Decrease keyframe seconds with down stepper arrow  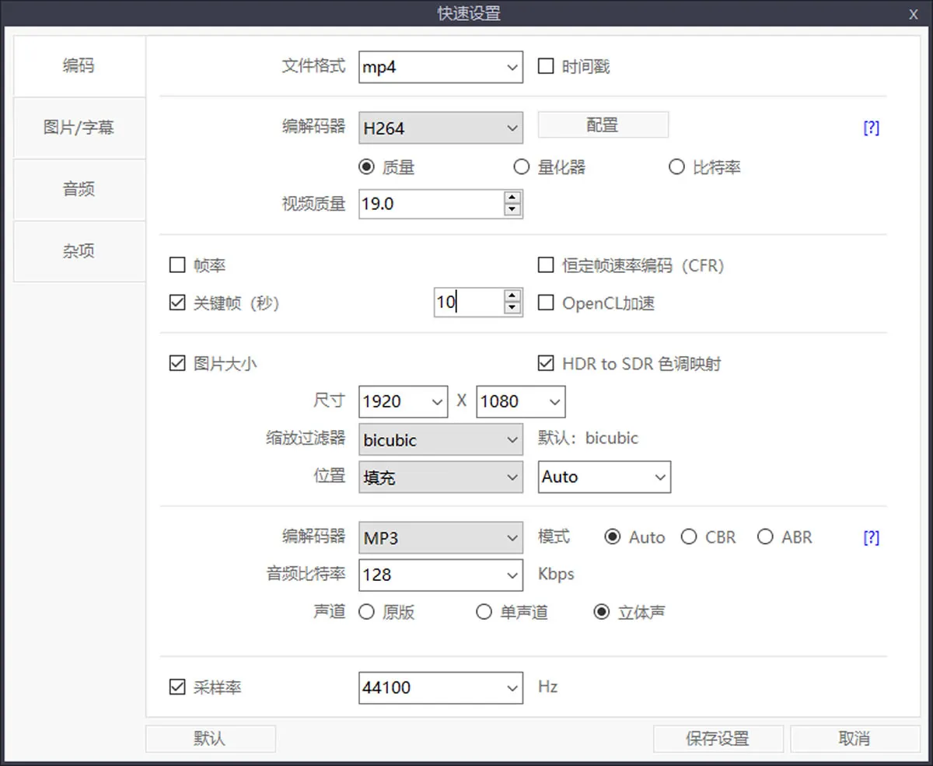pyautogui.click(x=512, y=308)
